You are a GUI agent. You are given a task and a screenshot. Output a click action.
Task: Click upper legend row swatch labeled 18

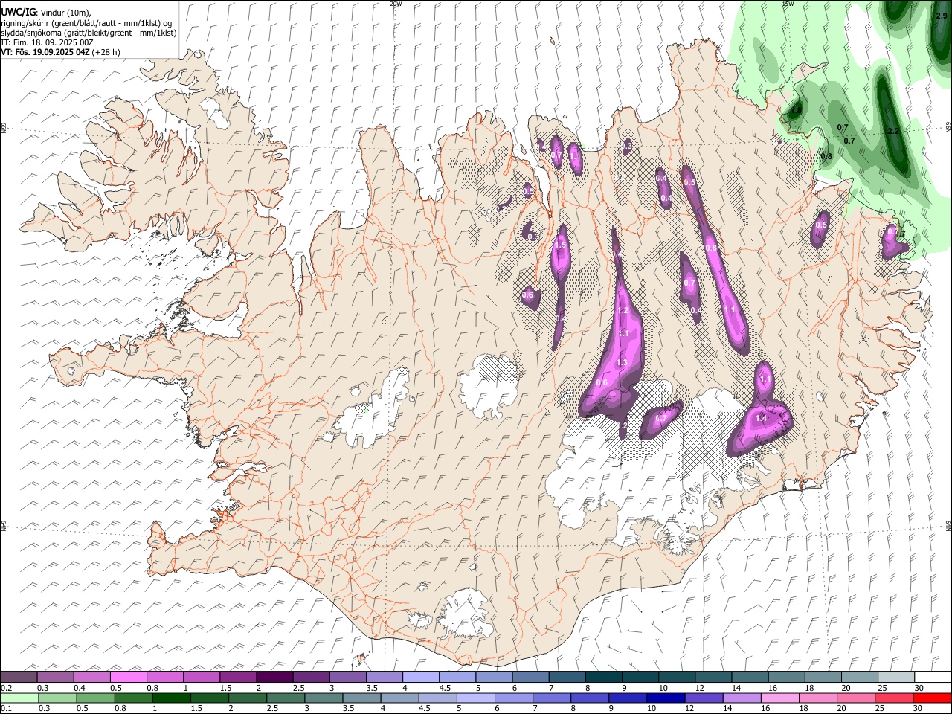pyautogui.click(x=823, y=677)
